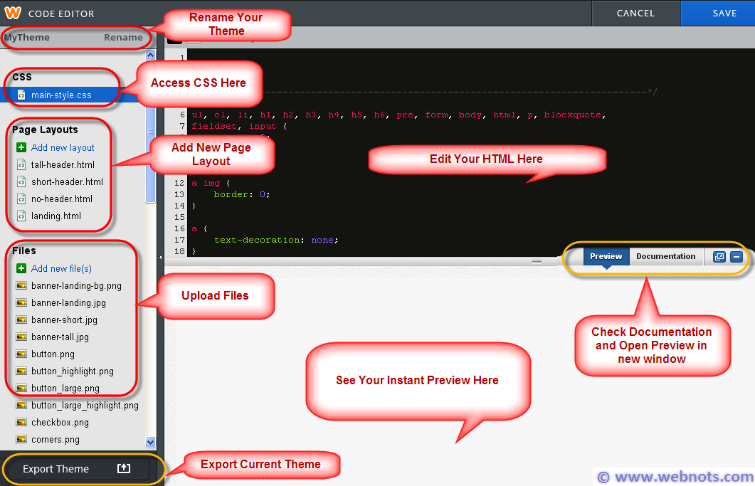
Task: Click the Cancel button
Action: 635,14
